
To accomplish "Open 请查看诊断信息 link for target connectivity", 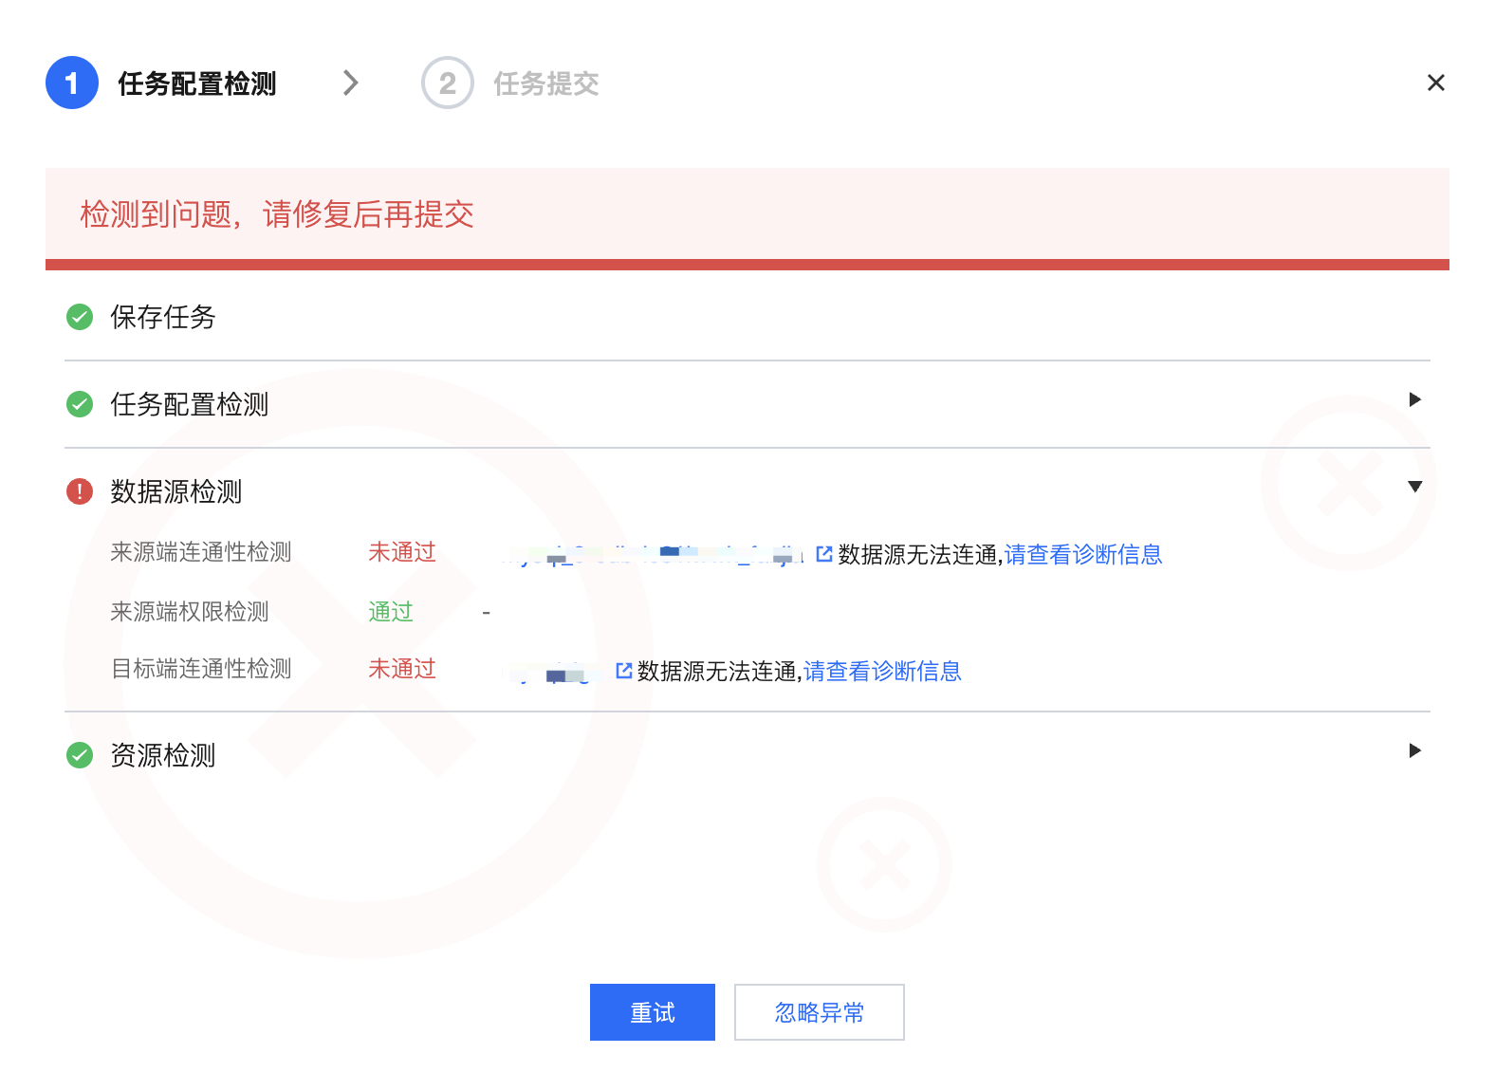I will point(882,671).
